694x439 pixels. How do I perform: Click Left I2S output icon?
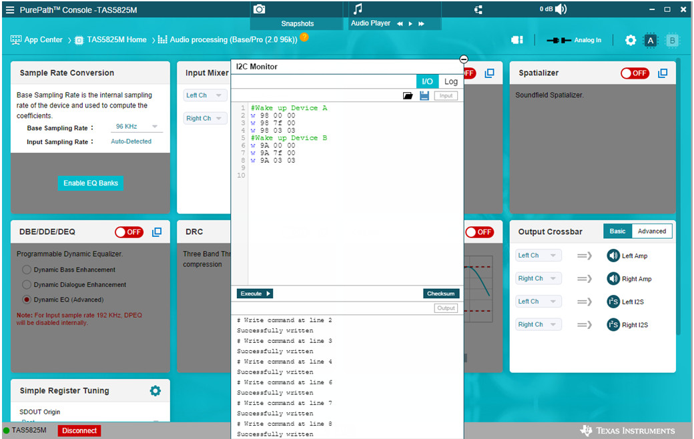pos(613,302)
